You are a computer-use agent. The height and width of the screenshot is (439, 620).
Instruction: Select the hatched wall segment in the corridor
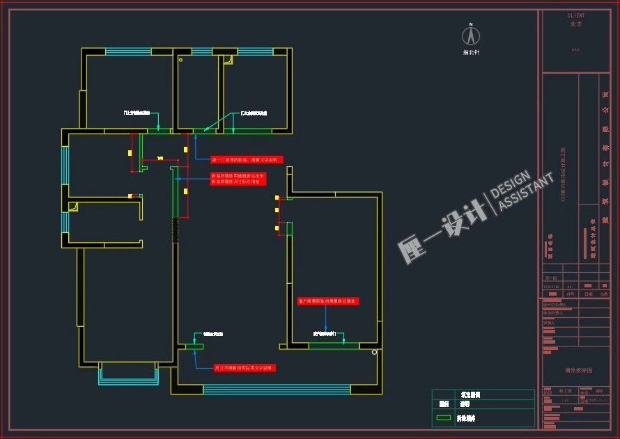click(176, 229)
